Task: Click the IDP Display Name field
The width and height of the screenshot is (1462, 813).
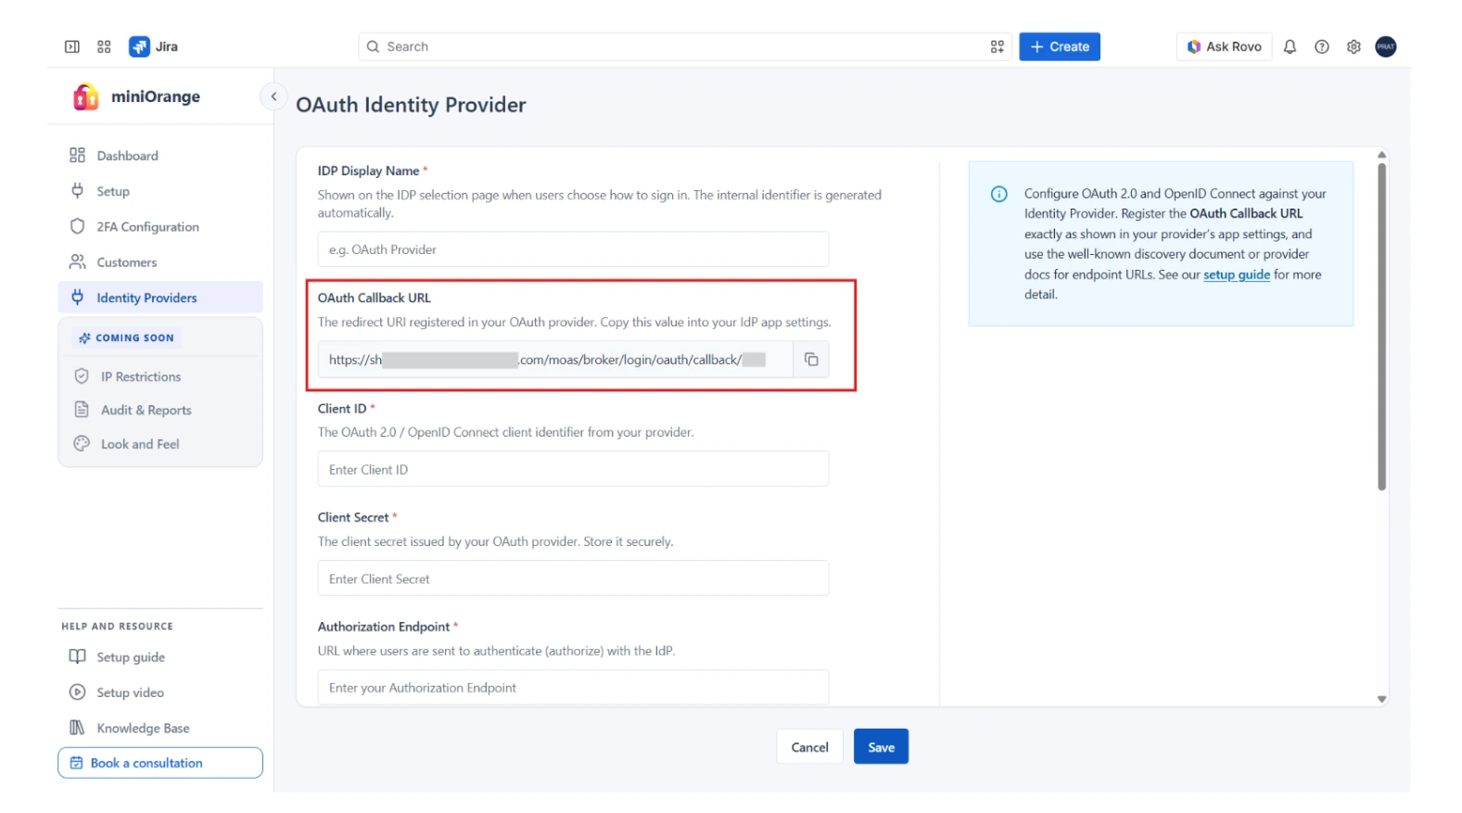Action: [573, 249]
